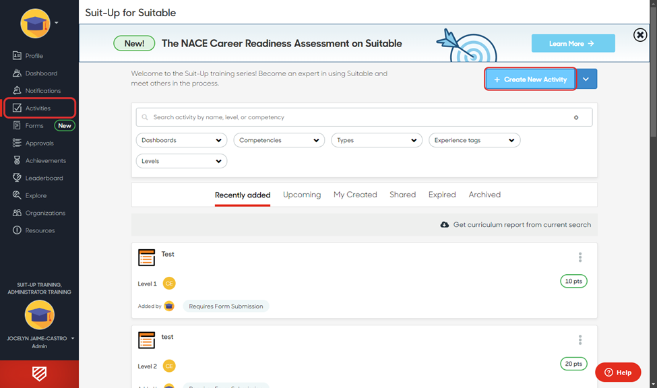
Task: Open Notifications in the sidebar
Action: [37, 90]
